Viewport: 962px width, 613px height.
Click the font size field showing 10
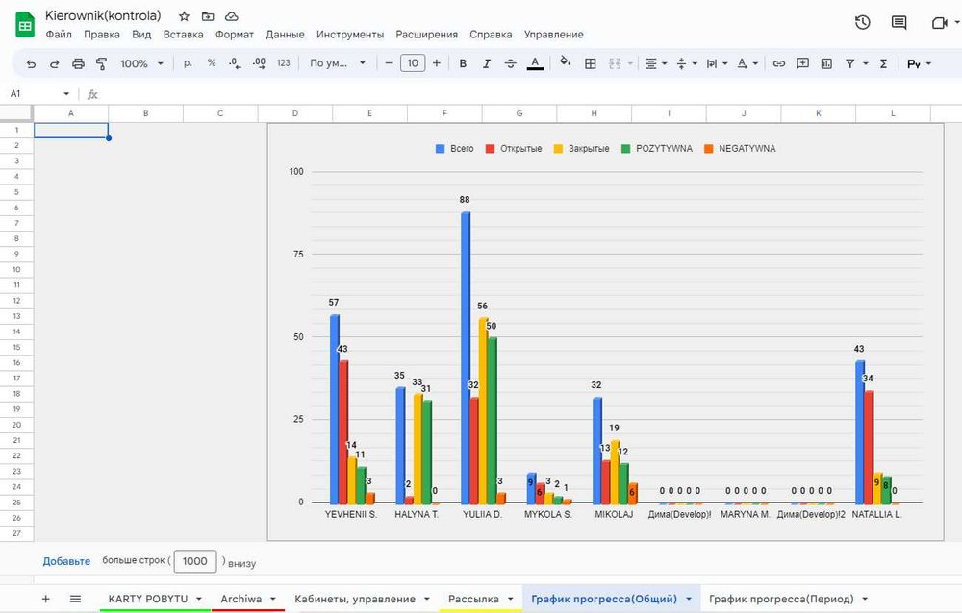pos(413,63)
